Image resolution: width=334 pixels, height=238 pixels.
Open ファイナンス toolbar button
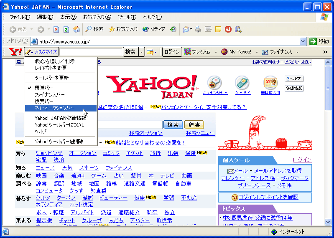pyautogui.click(x=277, y=52)
